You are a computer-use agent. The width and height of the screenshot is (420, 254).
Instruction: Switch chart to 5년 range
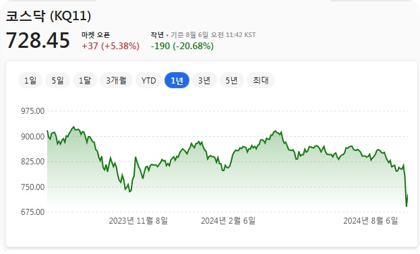click(x=232, y=80)
